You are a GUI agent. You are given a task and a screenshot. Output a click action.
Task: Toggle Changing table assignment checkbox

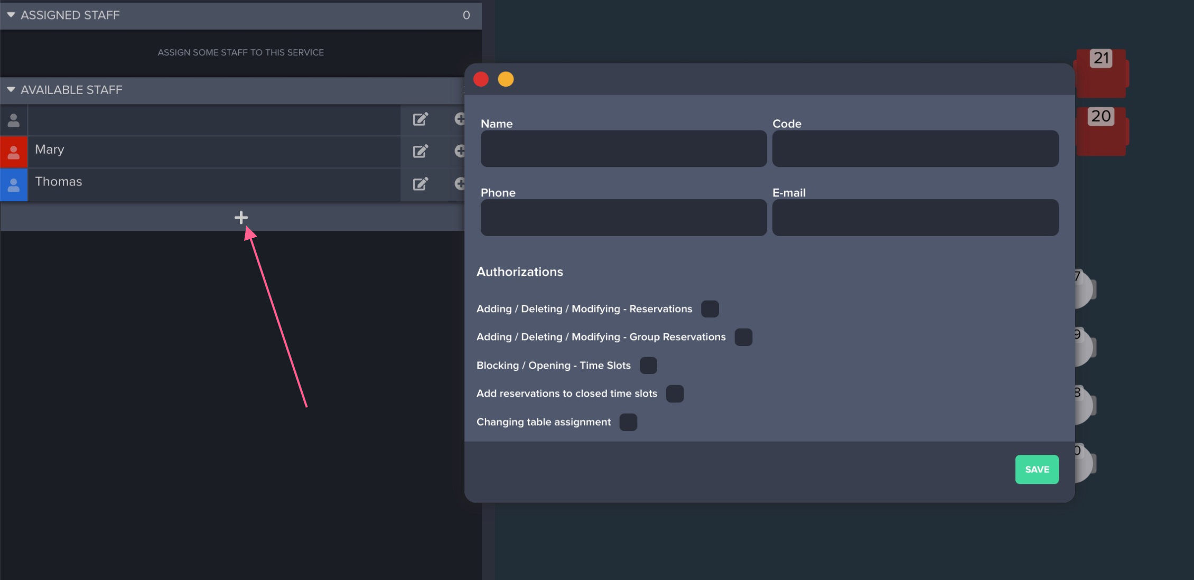coord(628,422)
